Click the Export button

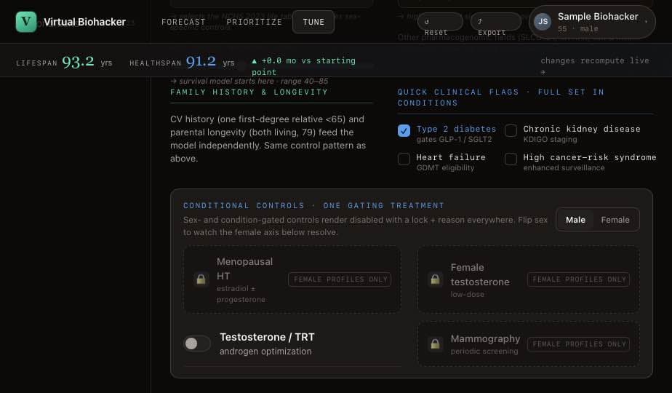[496, 22]
